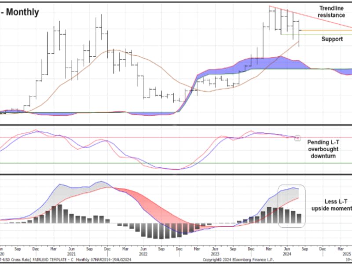Click the 'Dec' 2021 time axis label

pyautogui.click(x=107, y=249)
